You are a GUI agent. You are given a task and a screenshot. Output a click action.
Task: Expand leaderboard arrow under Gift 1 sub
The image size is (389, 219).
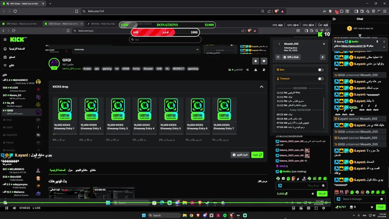(x=360, y=36)
